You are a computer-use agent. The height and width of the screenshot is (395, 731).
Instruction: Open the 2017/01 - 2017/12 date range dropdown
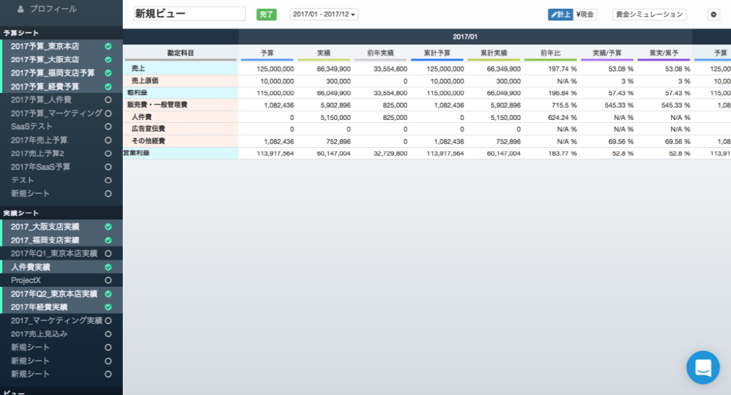(x=324, y=15)
